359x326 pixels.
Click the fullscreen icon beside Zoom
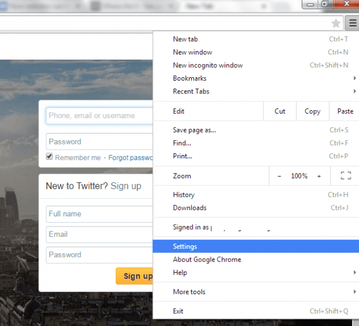pos(346,176)
